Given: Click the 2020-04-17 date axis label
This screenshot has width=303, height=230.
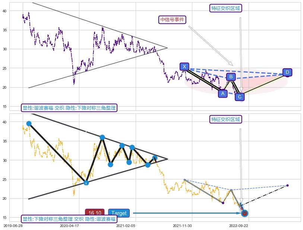Looking at the screenshot, I should (x=69, y=226).
